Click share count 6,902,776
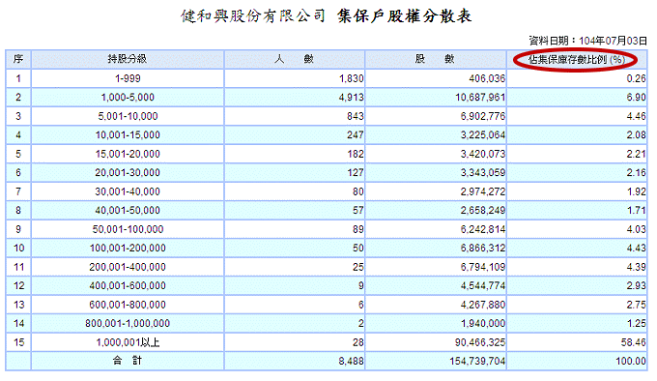Screen dimensions: 657x381 [483, 116]
